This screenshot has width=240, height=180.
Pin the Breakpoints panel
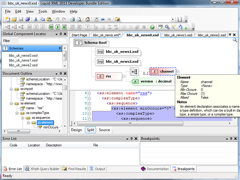(x=231, y=139)
